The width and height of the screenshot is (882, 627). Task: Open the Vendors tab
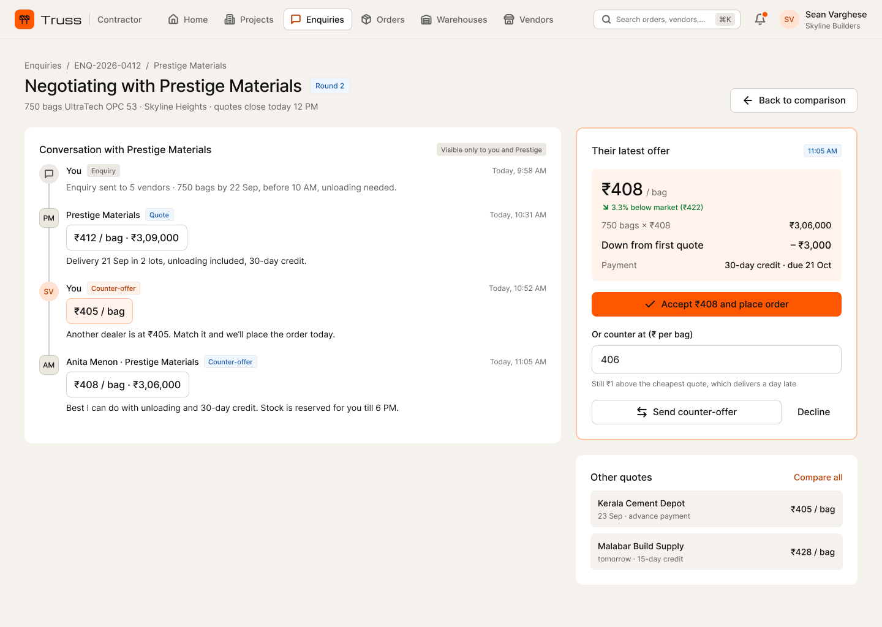(529, 20)
